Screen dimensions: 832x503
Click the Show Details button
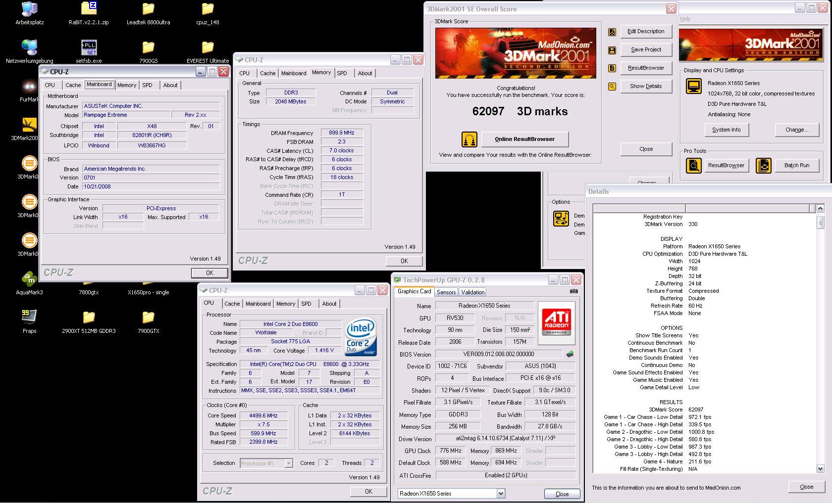tap(646, 86)
